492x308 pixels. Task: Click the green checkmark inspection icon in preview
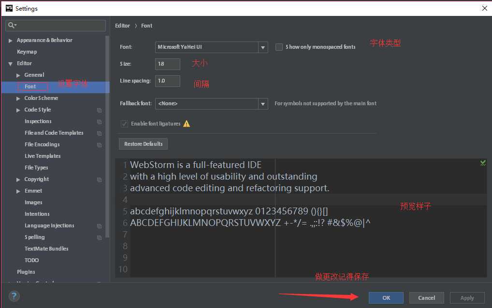[x=483, y=163]
